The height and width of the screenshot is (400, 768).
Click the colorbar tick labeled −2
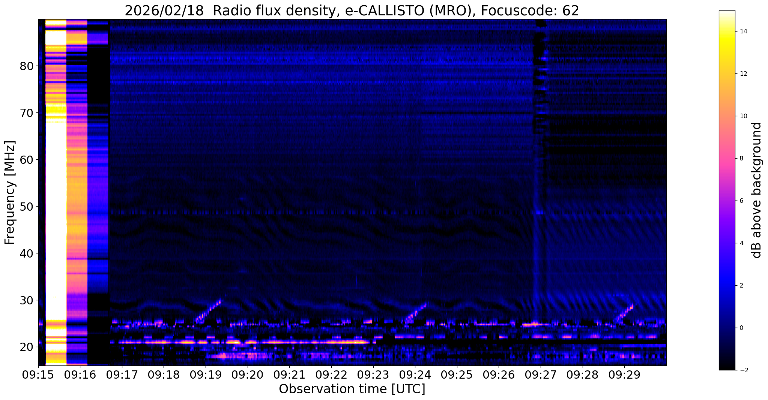(742, 370)
